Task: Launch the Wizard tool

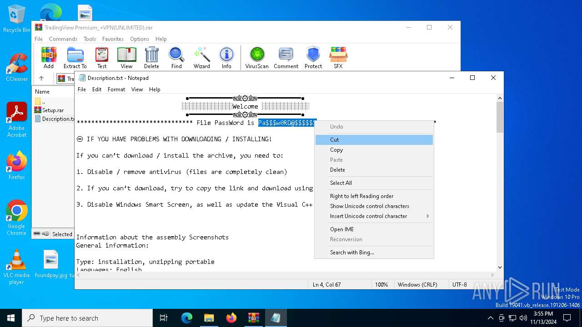Action: (201, 58)
